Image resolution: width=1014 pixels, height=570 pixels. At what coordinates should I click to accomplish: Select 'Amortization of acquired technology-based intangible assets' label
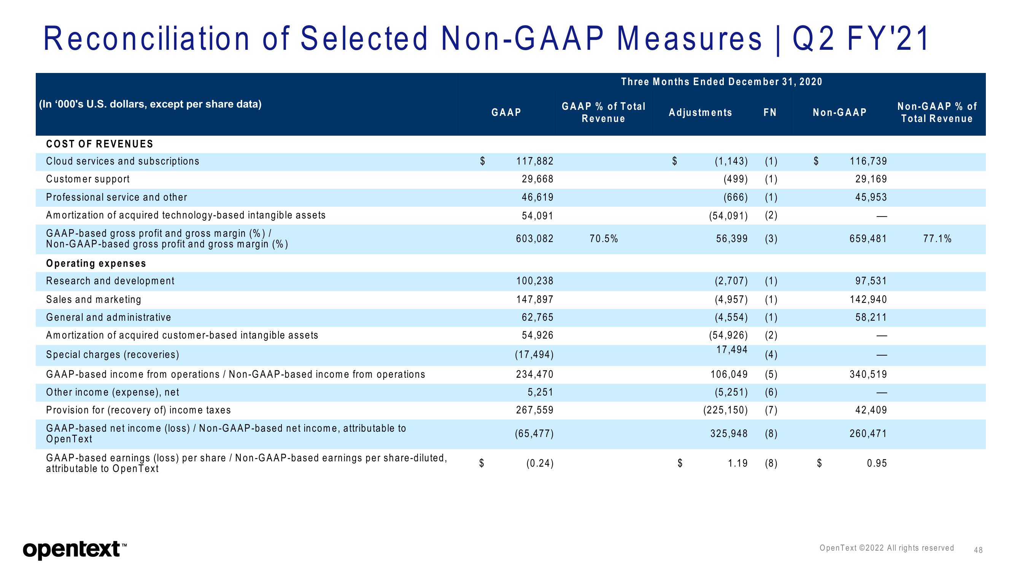(186, 215)
